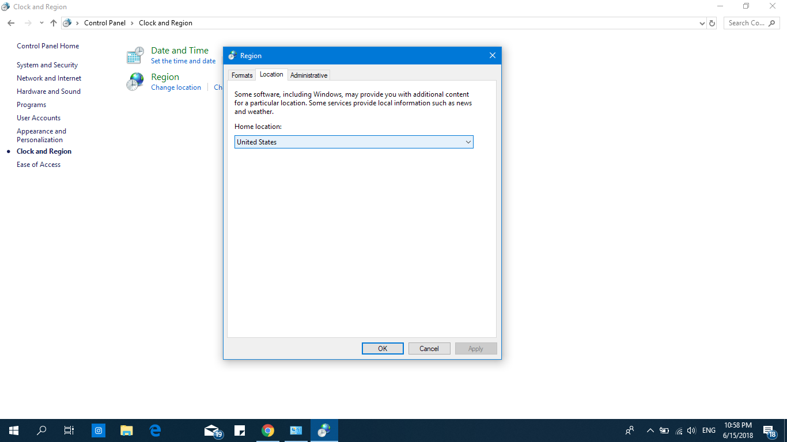This screenshot has width=787, height=442.
Task: Open the Windows Start menu
Action: [x=14, y=430]
